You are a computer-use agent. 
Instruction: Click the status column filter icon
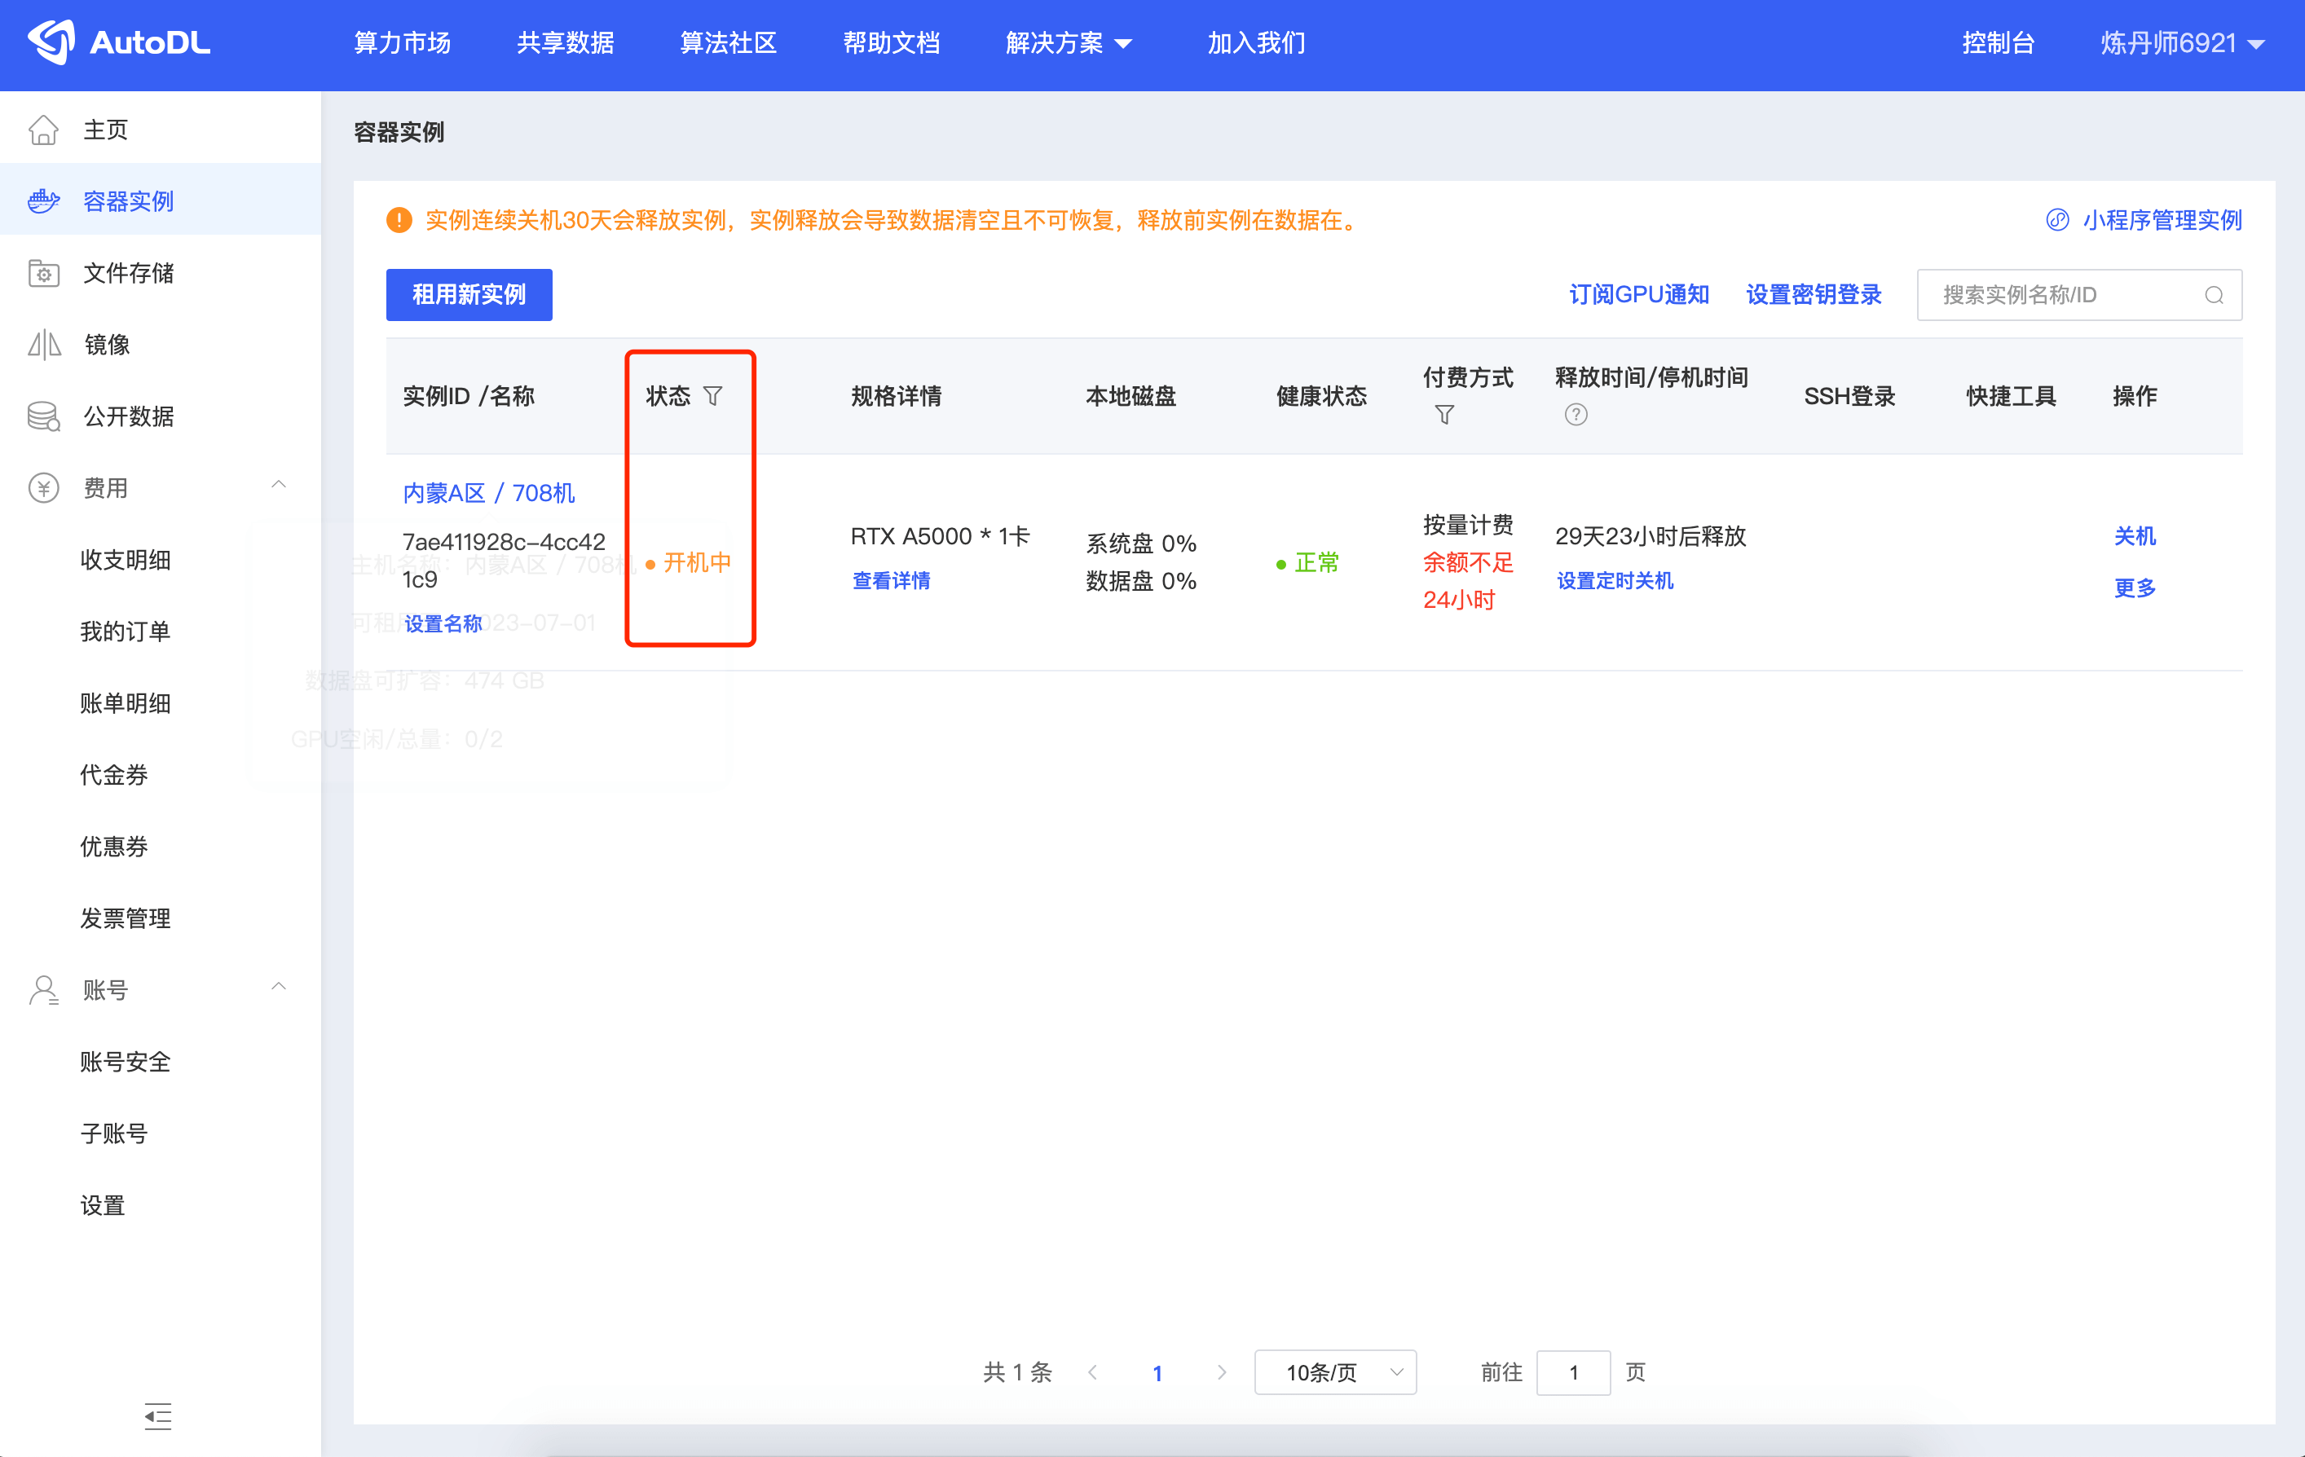(713, 395)
